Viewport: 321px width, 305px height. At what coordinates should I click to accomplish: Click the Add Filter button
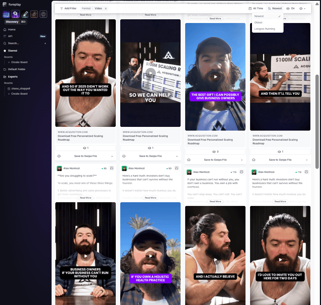coord(68,8)
